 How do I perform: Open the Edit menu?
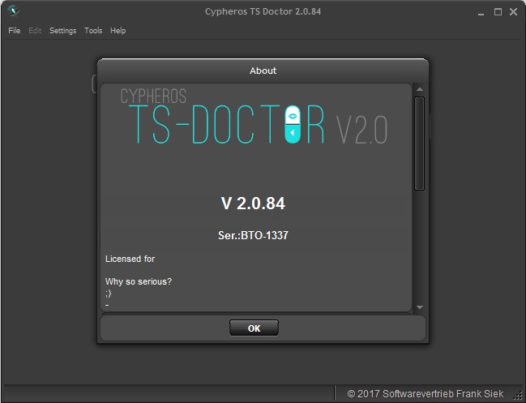click(x=35, y=31)
